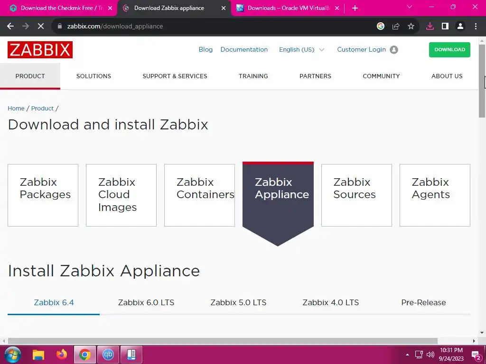
Task: Open COMMUNITY menu
Action: (381, 76)
